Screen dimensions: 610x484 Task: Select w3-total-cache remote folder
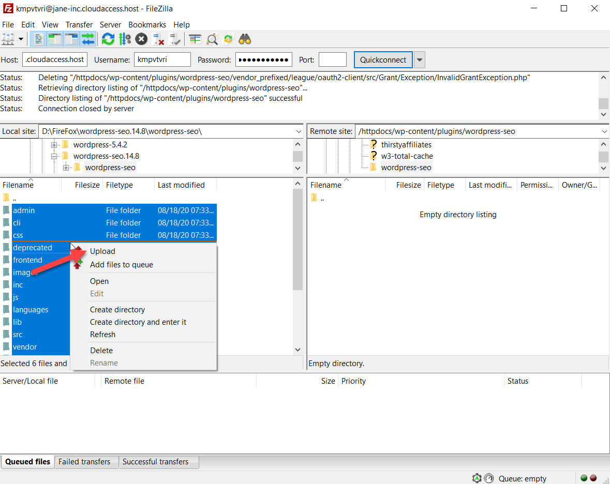407,156
